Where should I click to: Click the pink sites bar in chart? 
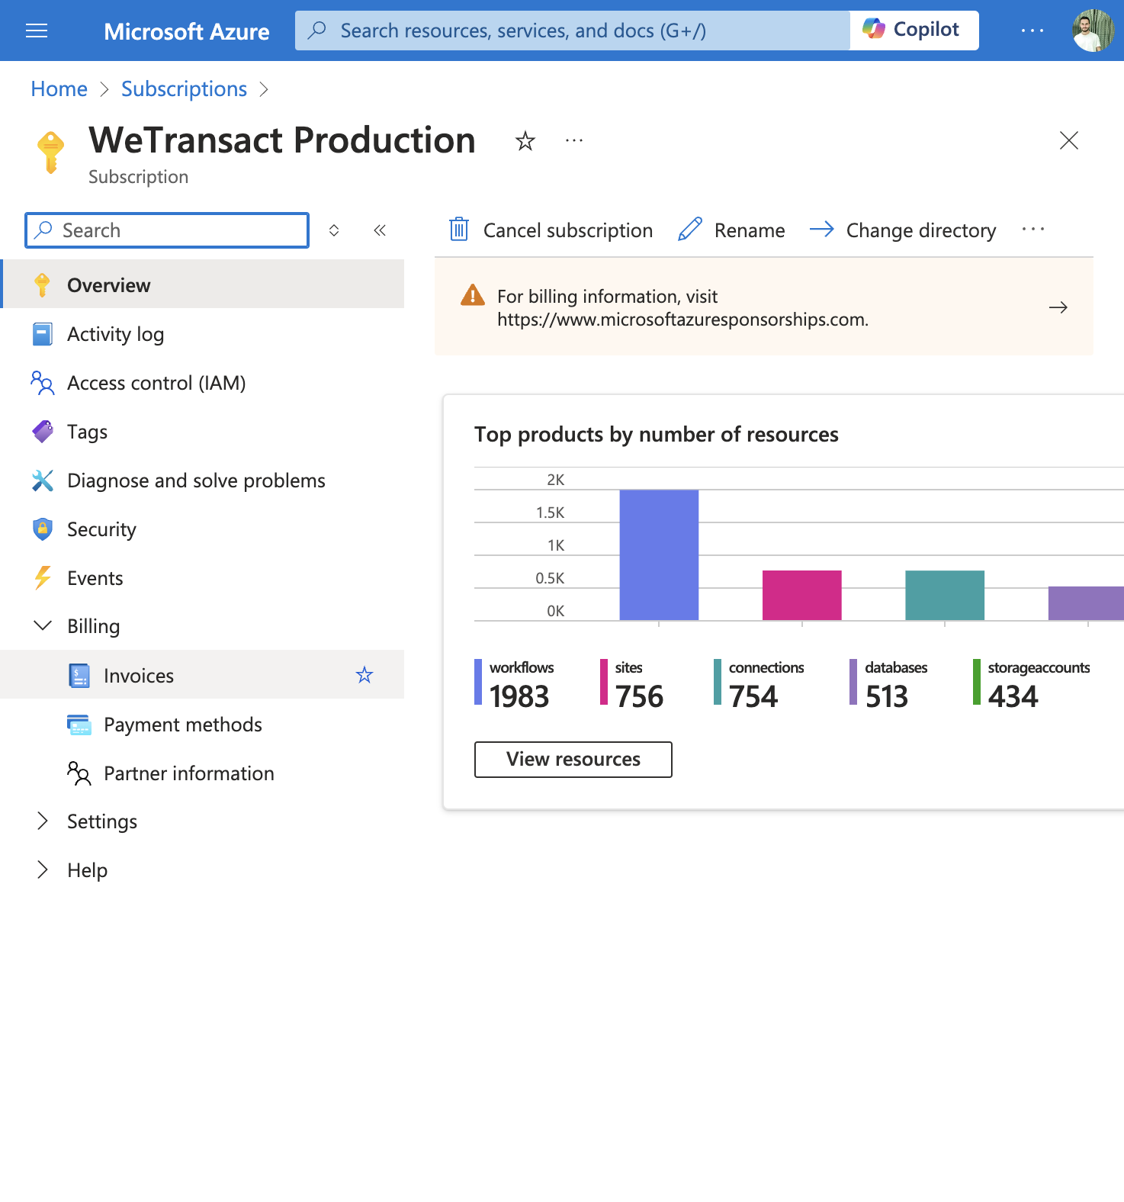[802, 595]
